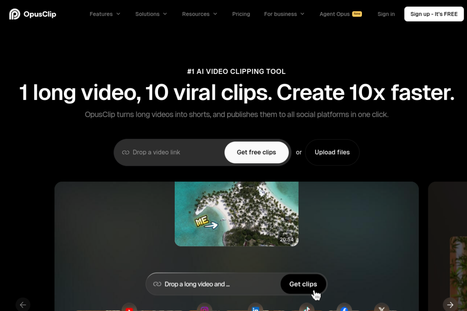Click the LinkedIn icon in the demo

[255, 307]
